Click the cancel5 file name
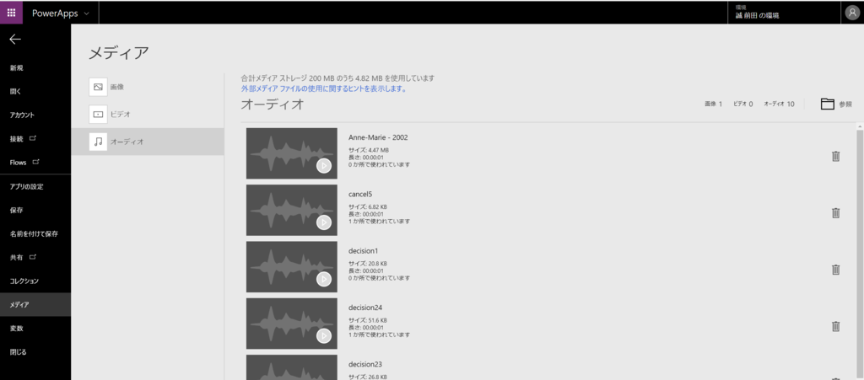 click(361, 194)
